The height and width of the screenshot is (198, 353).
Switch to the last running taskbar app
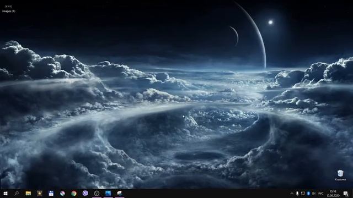pyautogui.click(x=120, y=193)
